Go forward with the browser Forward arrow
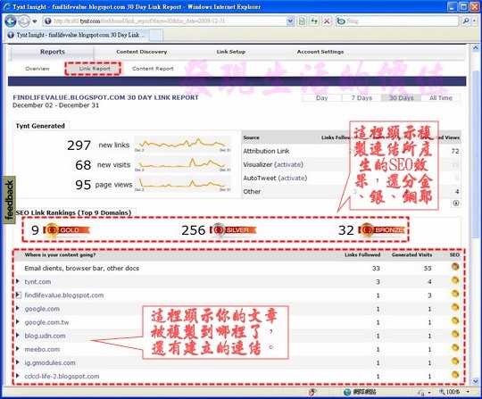Viewport: 482px width, 399px height. [24, 21]
